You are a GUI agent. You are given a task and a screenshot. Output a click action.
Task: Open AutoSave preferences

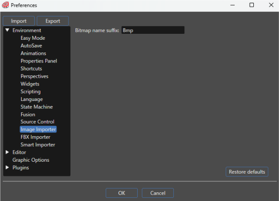point(31,46)
